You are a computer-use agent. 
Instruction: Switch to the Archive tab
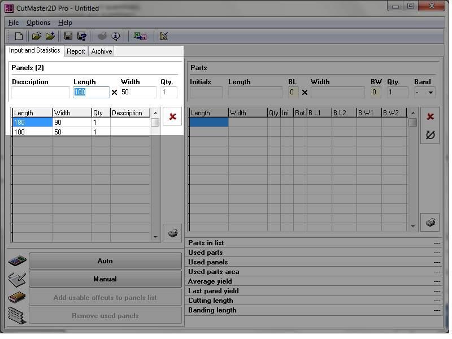tap(102, 51)
